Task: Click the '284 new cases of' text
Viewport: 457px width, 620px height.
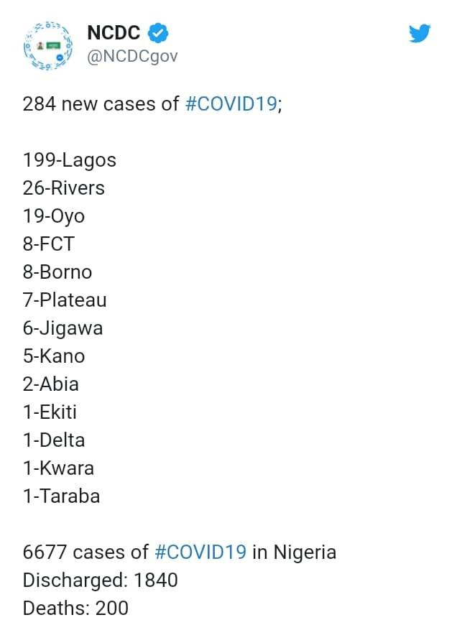Action: click(x=101, y=103)
